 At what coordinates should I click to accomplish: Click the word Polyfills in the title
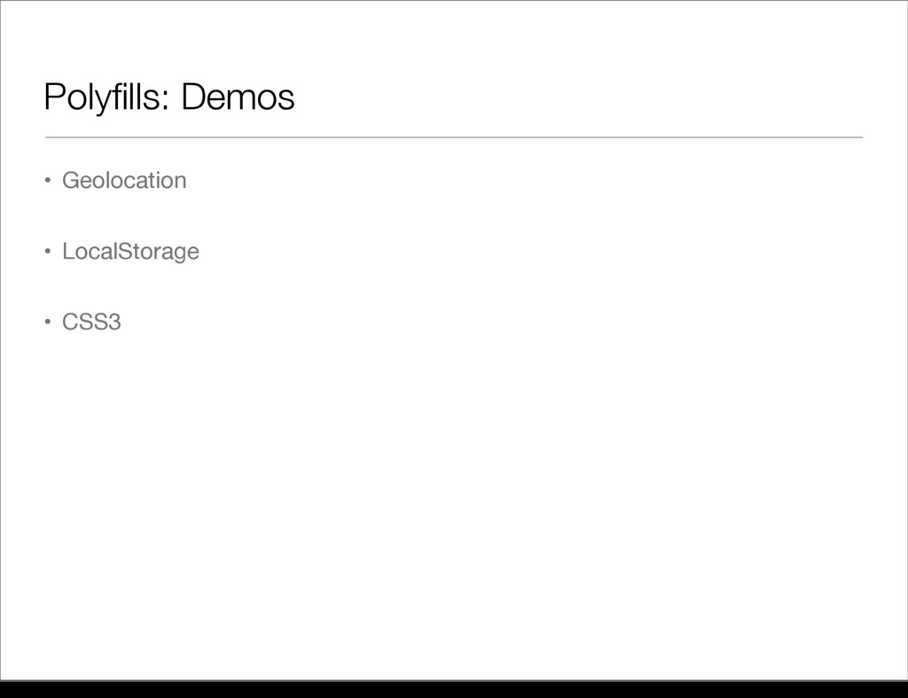pos(103,97)
